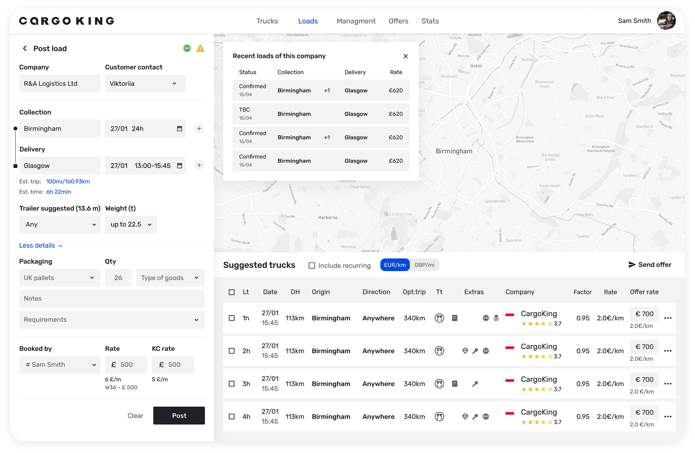This screenshot has width=695, height=453.
Task: Close the Recent loads popup
Action: [406, 56]
